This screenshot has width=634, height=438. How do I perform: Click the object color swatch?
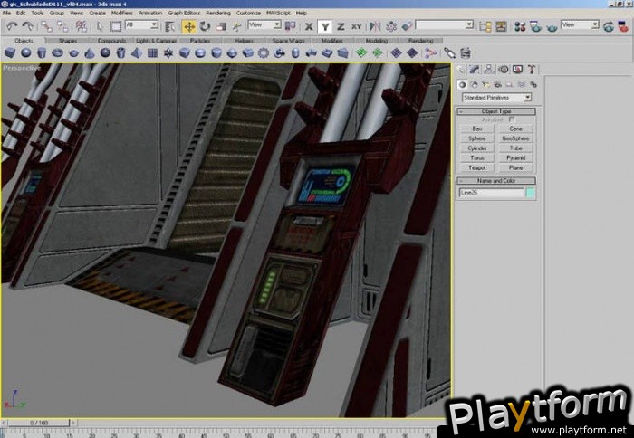point(530,192)
